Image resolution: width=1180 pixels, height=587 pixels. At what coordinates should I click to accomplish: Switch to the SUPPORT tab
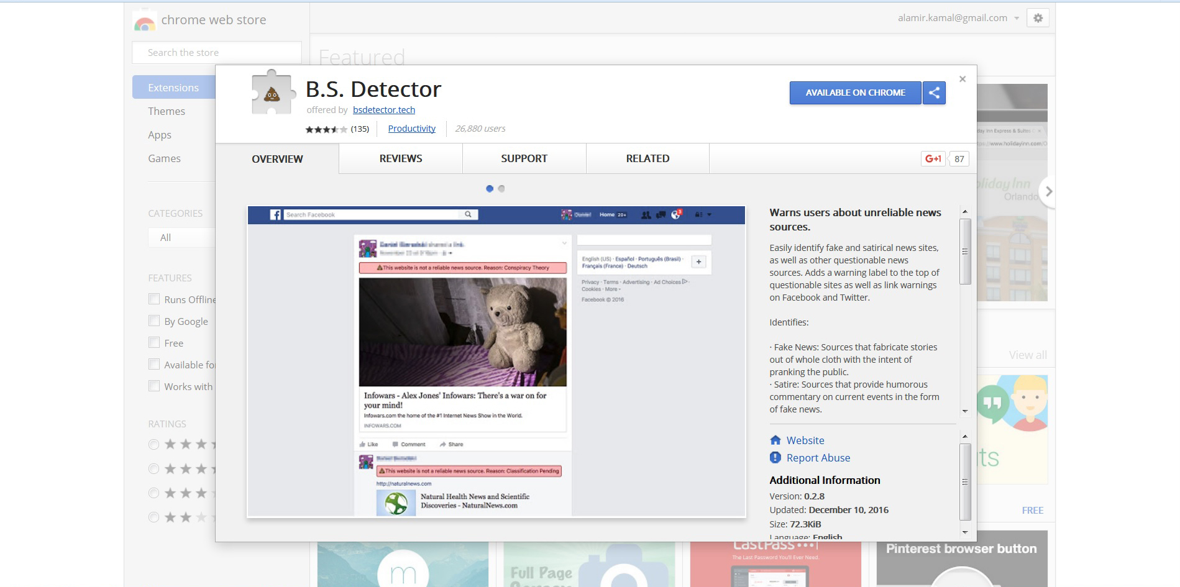tap(524, 158)
